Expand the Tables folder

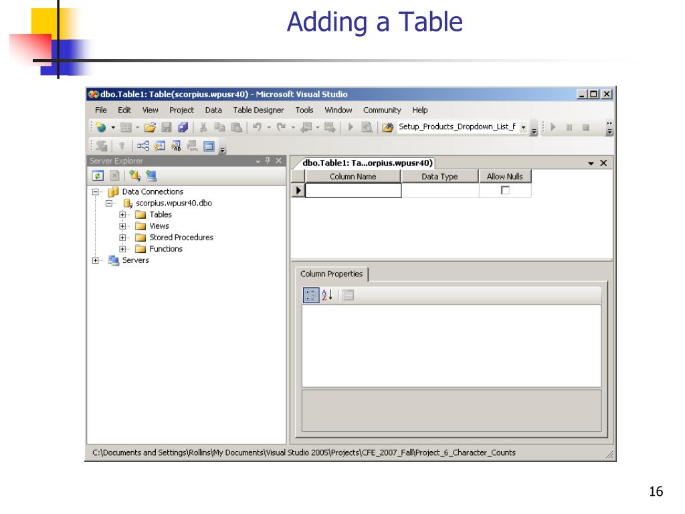(123, 215)
